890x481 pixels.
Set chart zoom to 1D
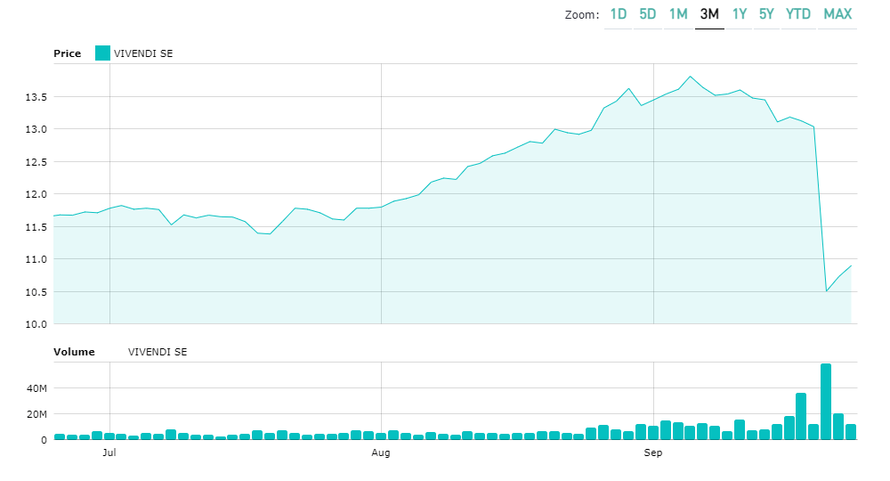[619, 14]
